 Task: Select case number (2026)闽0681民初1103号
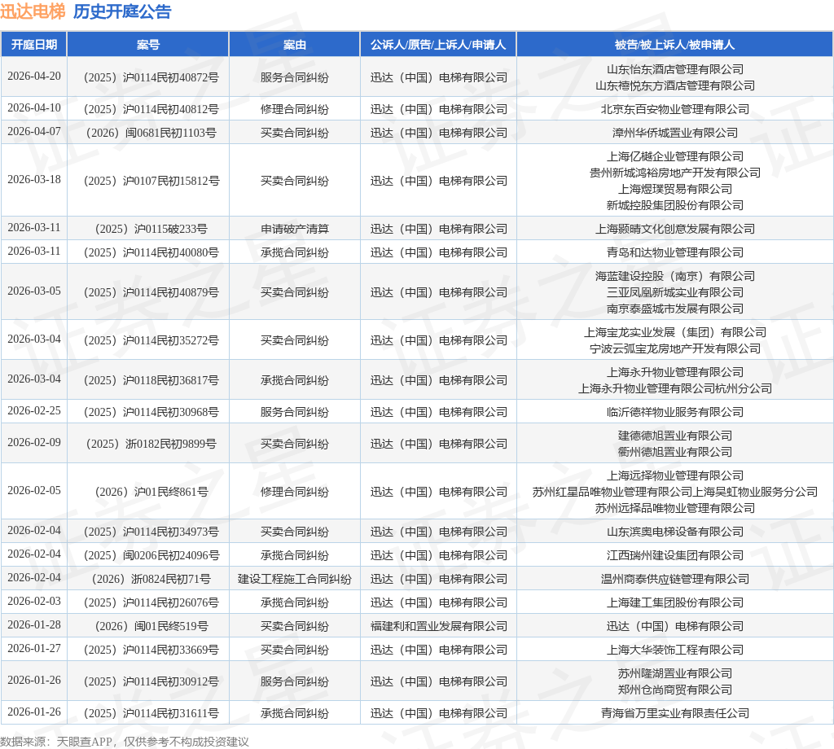tap(151, 133)
